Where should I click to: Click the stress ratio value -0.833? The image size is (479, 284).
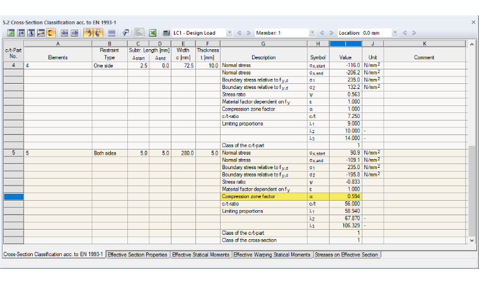(345, 182)
